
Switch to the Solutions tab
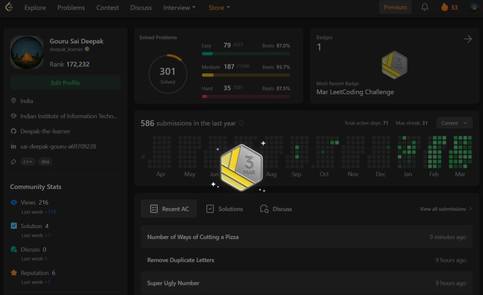(225, 209)
